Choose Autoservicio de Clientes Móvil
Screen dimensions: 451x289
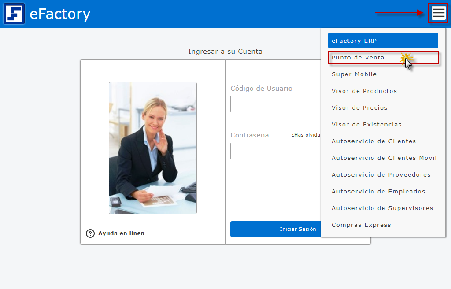[x=383, y=158]
